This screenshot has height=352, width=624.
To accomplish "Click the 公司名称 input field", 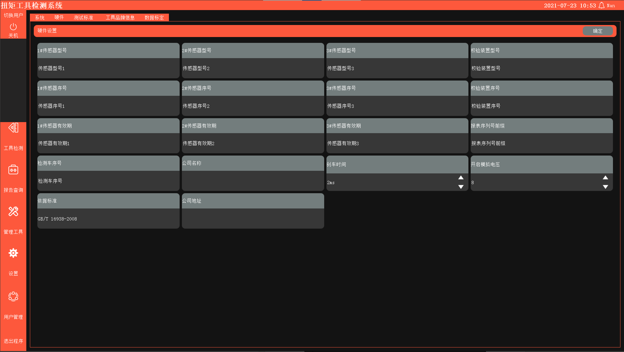I will click(253, 181).
